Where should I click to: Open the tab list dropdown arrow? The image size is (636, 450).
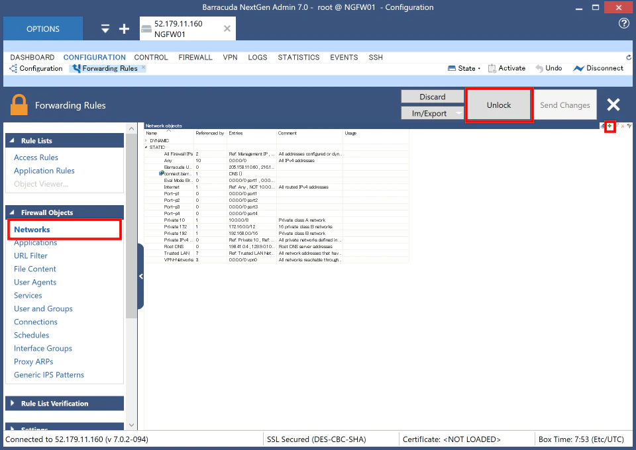pos(105,28)
